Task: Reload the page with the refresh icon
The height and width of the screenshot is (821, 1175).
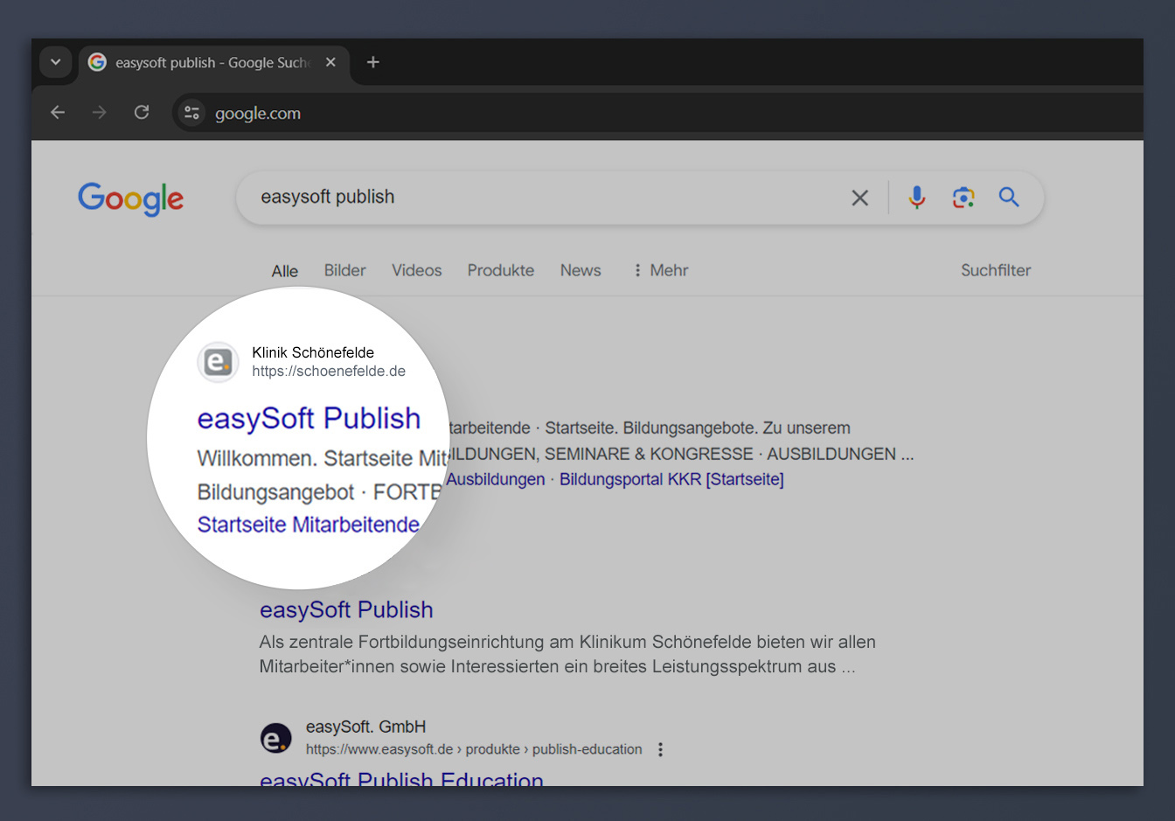Action: pyautogui.click(x=142, y=113)
